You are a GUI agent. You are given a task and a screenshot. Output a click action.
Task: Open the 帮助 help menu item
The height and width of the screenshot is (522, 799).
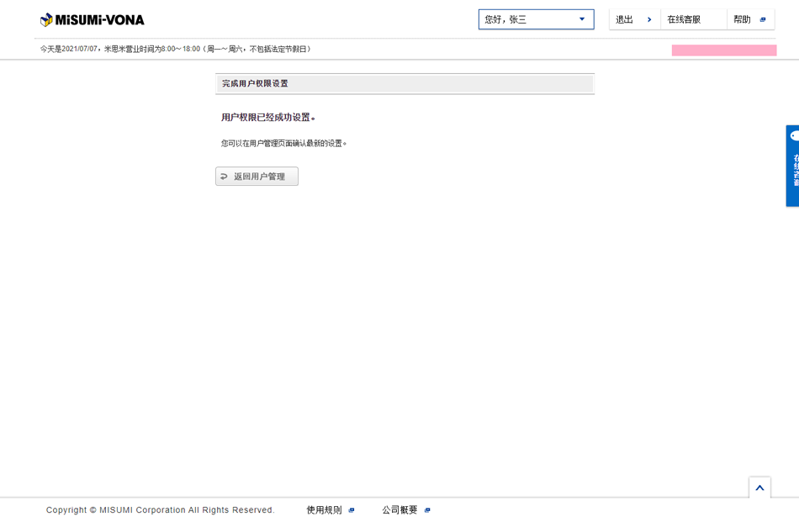(x=742, y=19)
